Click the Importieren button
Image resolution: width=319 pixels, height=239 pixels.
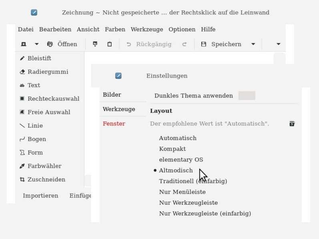[x=40, y=196]
